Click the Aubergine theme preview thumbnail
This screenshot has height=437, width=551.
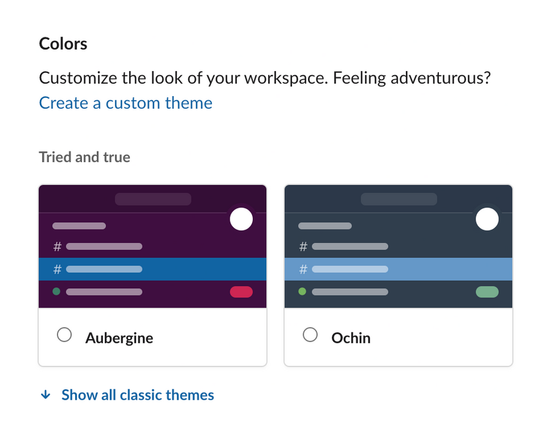[x=152, y=245]
